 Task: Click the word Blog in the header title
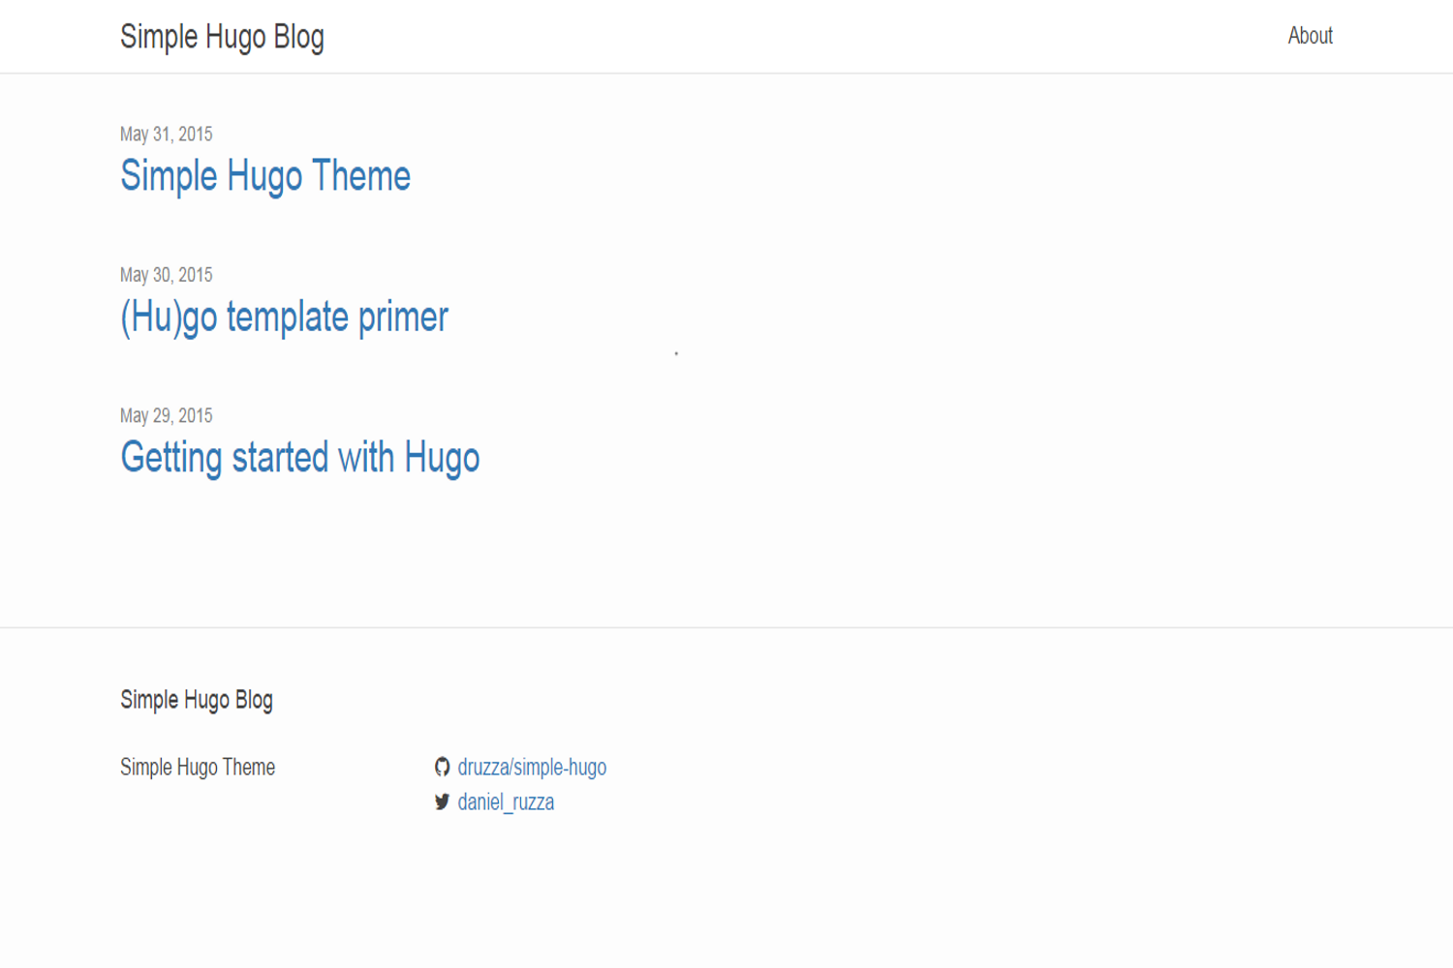pos(298,37)
